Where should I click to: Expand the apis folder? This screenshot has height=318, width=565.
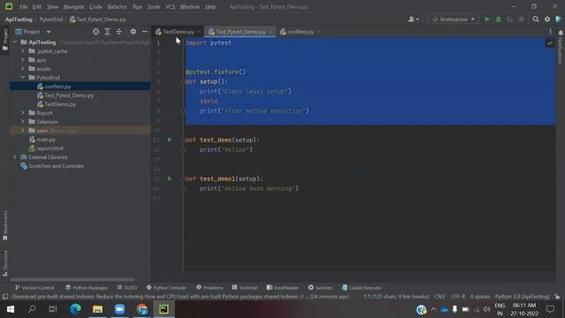pos(23,60)
